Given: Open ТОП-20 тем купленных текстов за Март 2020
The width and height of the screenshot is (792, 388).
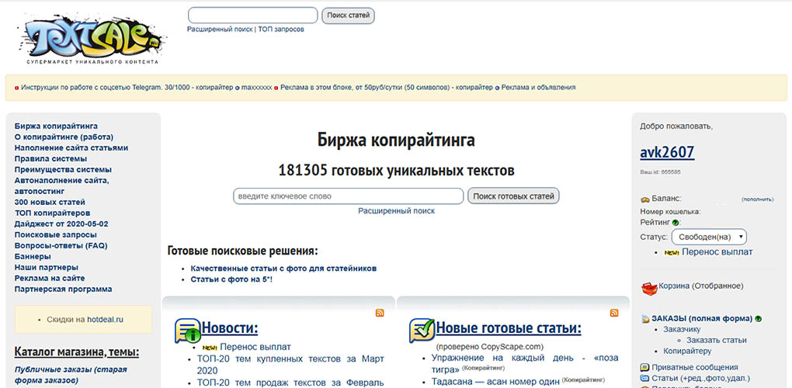Looking at the screenshot, I should pyautogui.click(x=290, y=365).
